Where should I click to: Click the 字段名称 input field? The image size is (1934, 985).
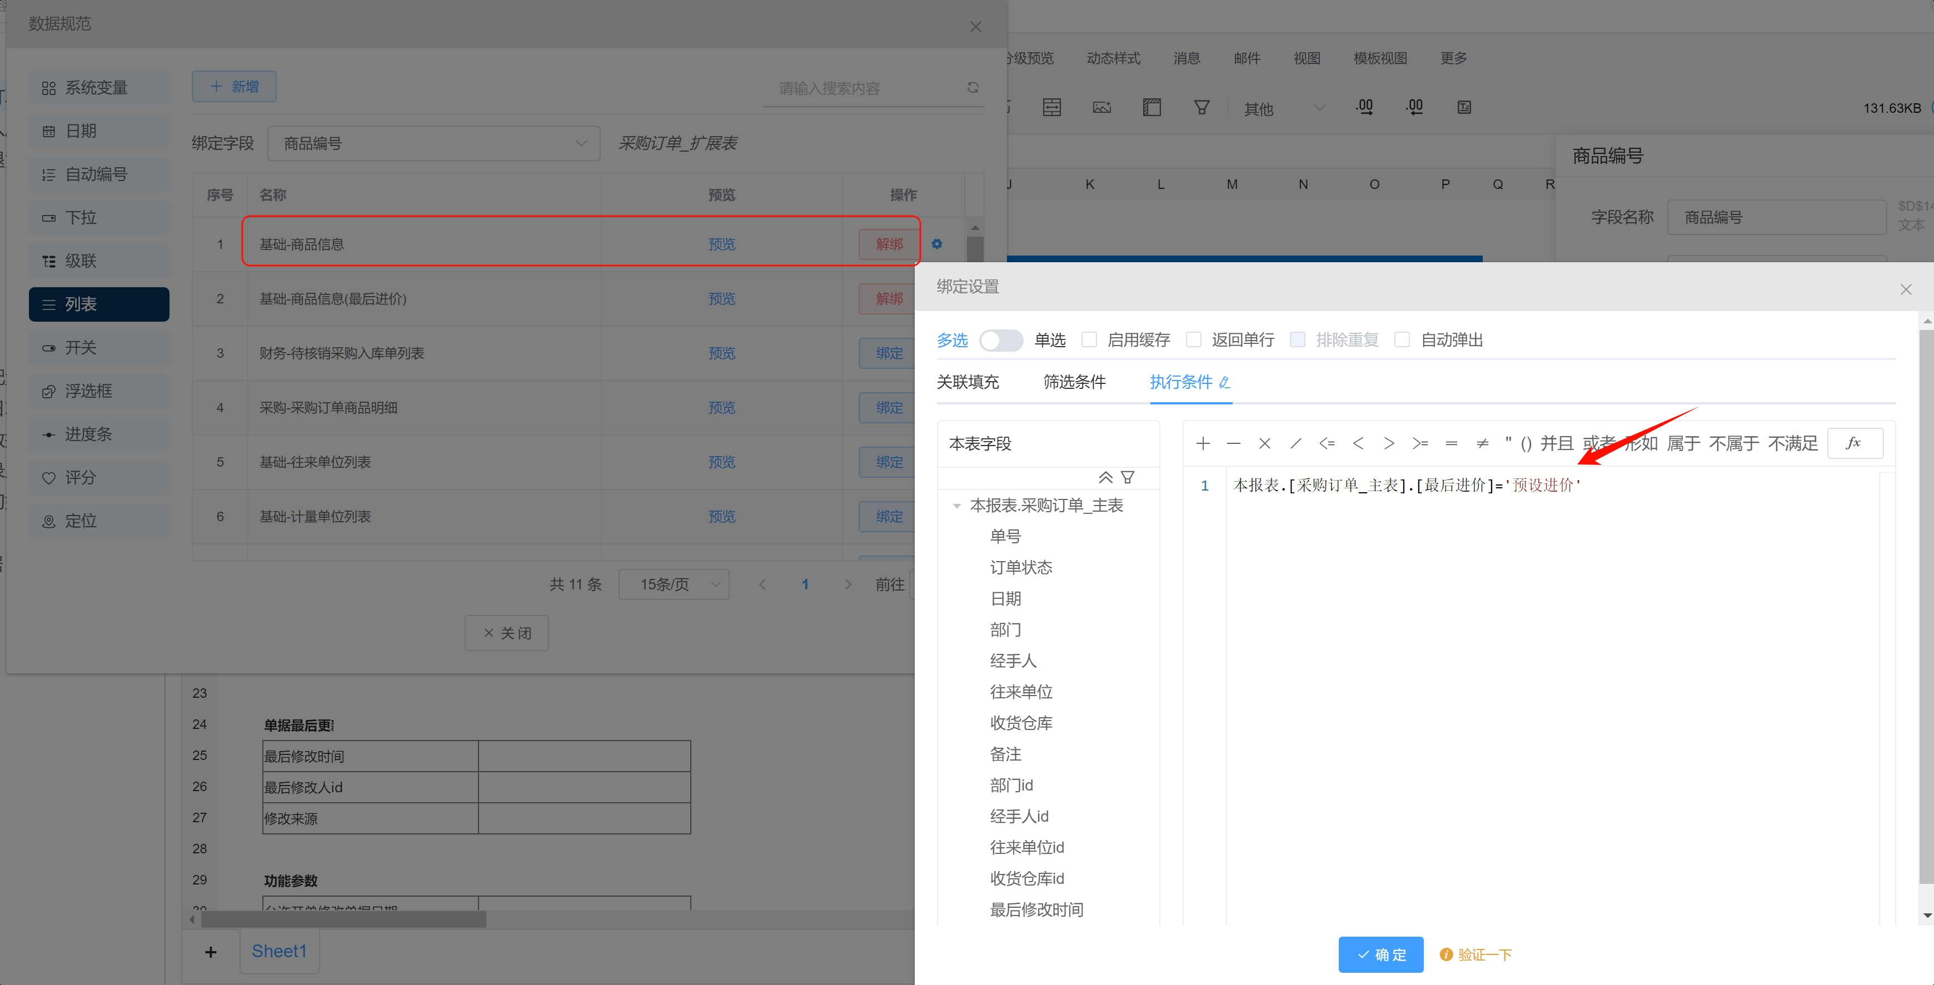(x=1776, y=217)
